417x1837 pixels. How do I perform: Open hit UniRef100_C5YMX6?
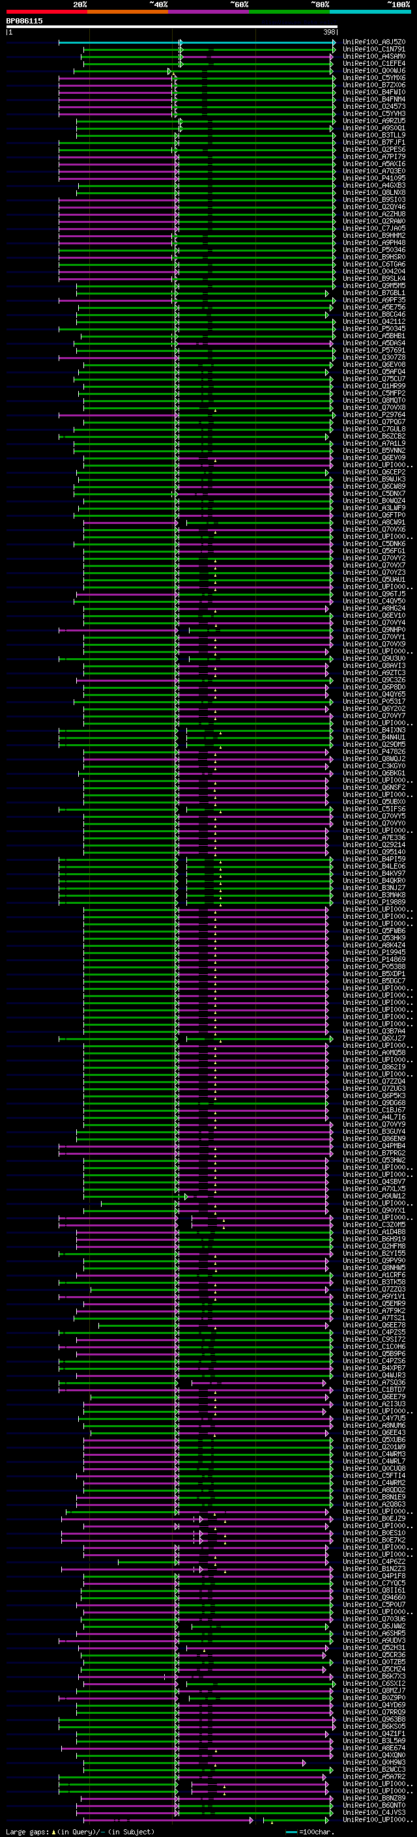[374, 78]
